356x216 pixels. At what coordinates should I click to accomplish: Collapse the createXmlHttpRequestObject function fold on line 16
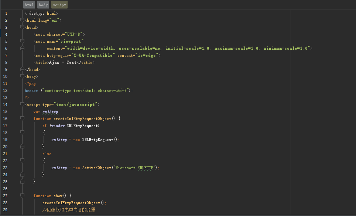22,118
